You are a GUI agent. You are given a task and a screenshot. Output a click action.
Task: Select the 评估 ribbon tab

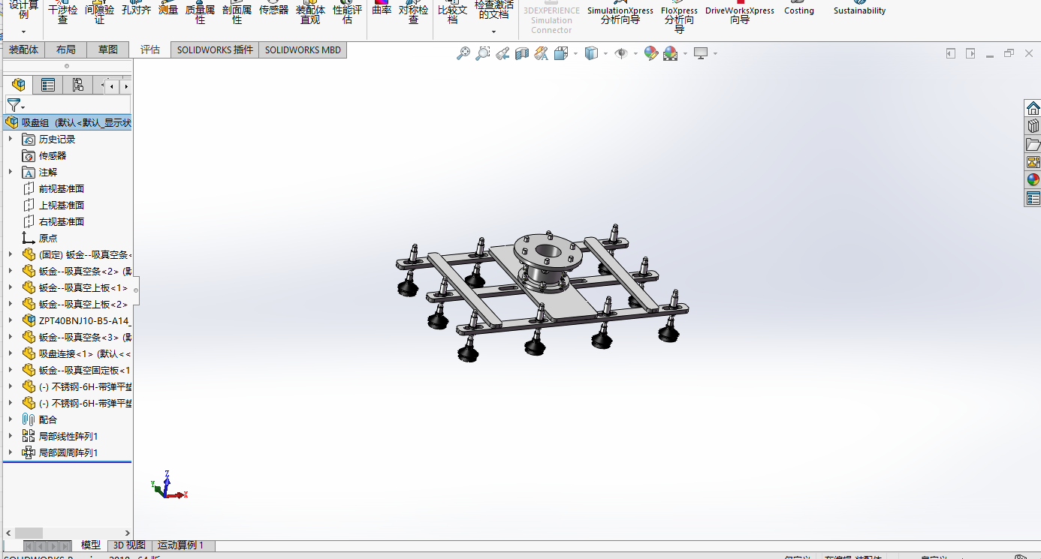pos(150,50)
